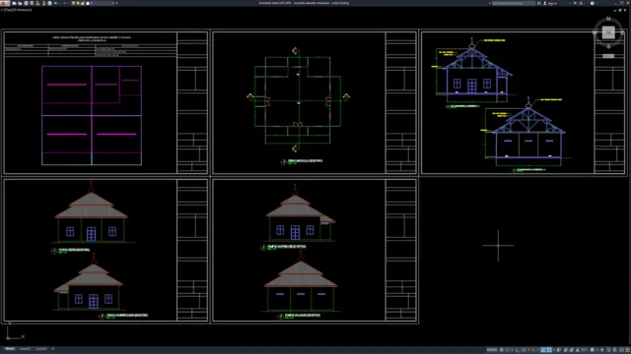The width and height of the screenshot is (631, 354).
Task: Click isolate objects icon in status bar
Action: 608,350
